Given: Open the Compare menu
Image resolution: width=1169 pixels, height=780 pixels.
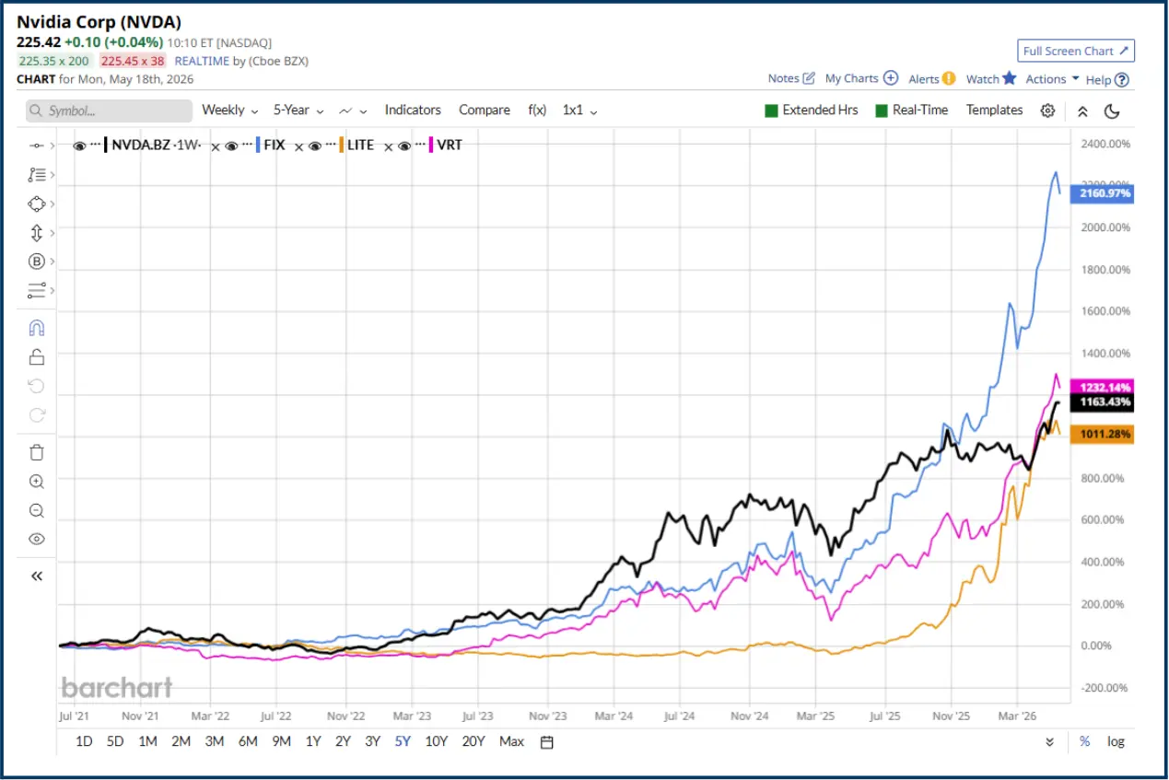Looking at the screenshot, I should (485, 110).
